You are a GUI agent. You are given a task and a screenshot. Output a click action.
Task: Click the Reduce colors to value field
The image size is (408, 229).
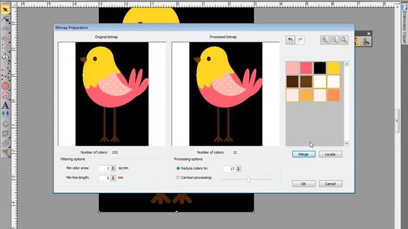[x=229, y=169]
